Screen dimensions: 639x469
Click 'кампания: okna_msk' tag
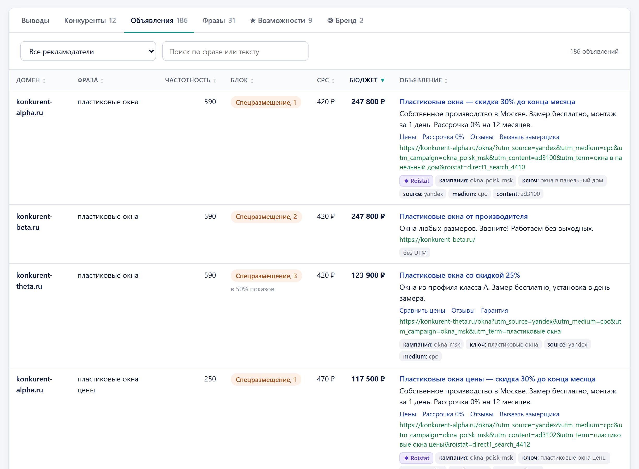point(431,344)
